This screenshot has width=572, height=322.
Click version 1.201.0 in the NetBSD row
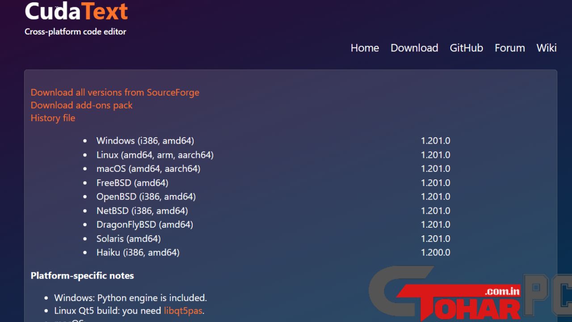coord(435,211)
